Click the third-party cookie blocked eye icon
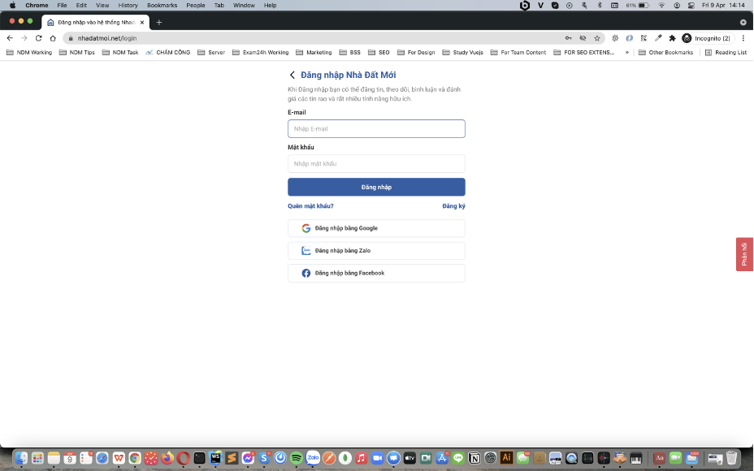Screen dimensions: 754x471 [x=583, y=38]
